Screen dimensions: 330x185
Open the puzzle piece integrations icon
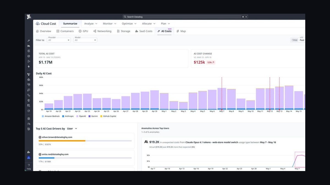coord(29,152)
